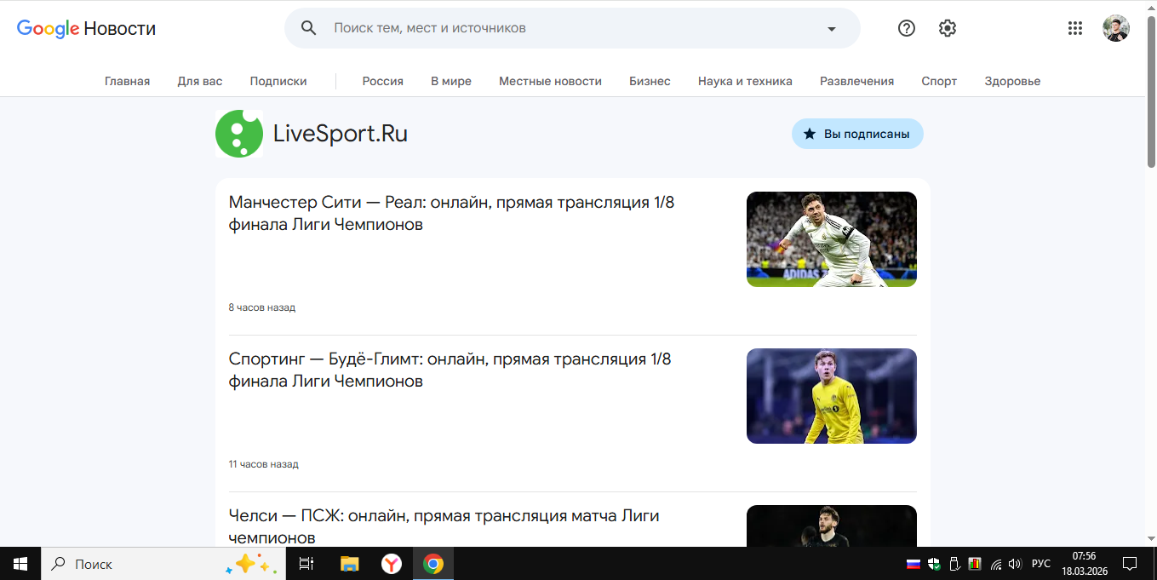Open the Спортинг — Будё-Глимт article headline

450,370
